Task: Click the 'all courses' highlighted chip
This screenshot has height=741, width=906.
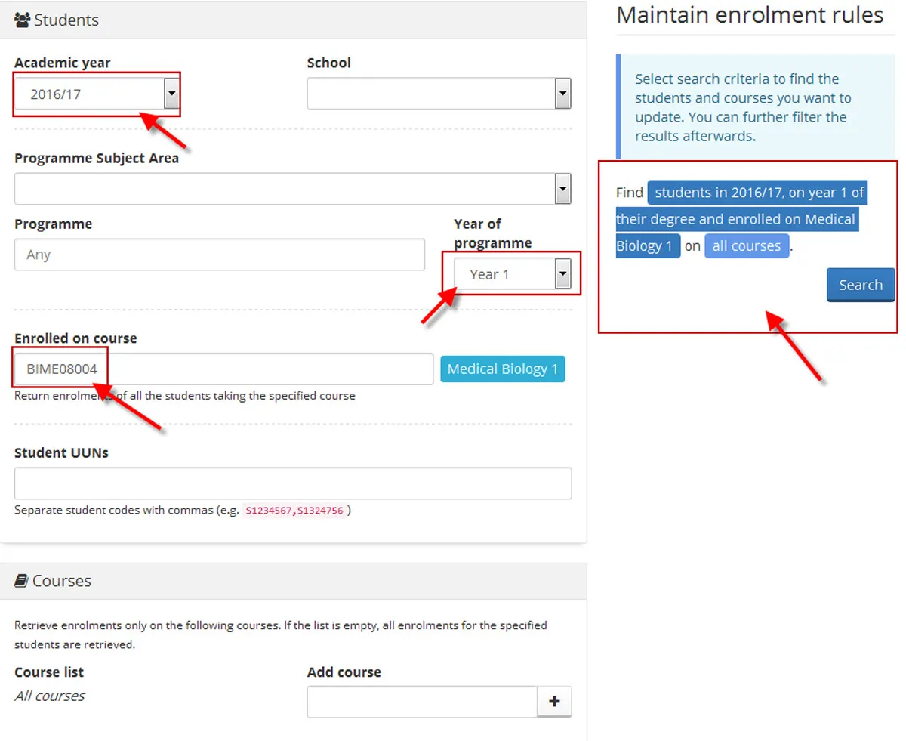Action: [747, 245]
